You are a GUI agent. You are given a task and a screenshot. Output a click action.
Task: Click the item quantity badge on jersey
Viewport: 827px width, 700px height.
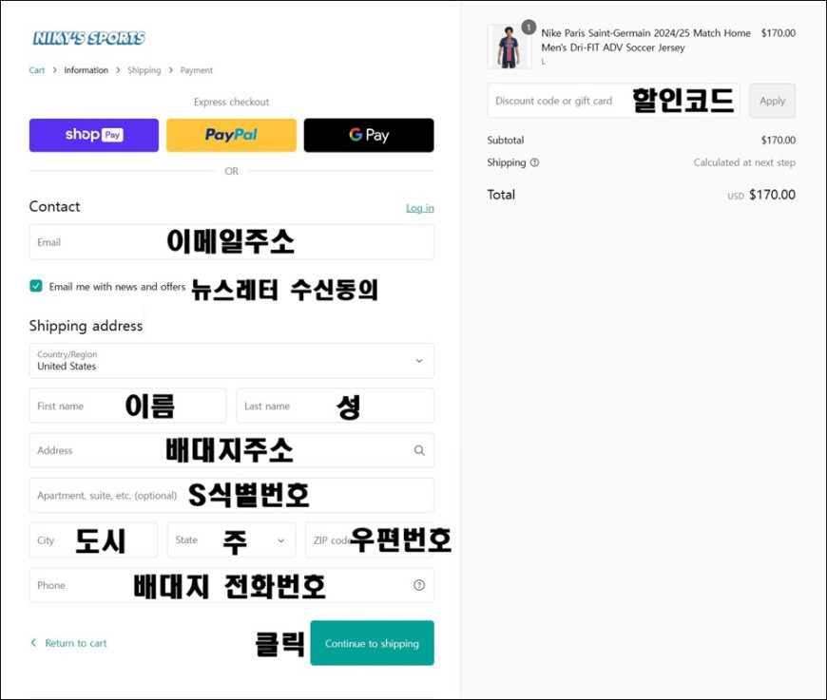529,27
